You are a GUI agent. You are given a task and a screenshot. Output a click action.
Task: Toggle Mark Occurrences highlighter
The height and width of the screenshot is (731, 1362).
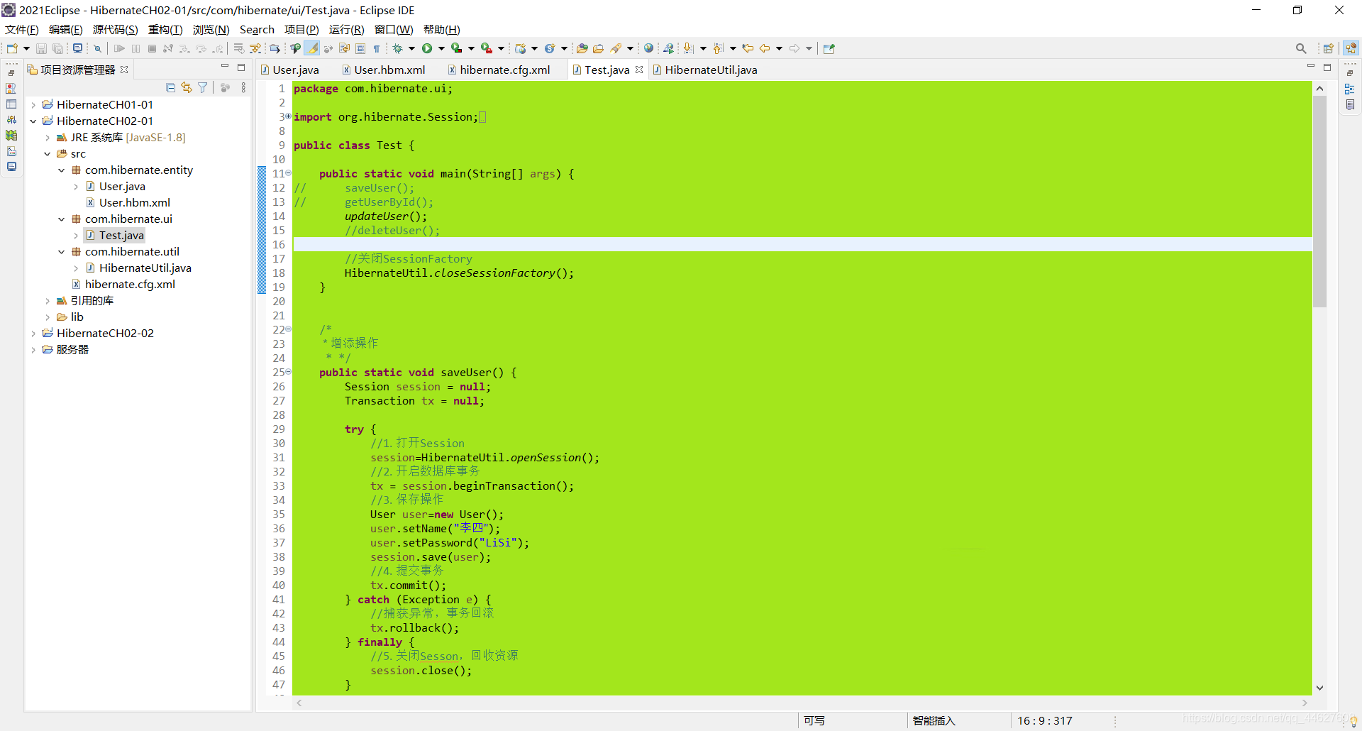312,48
